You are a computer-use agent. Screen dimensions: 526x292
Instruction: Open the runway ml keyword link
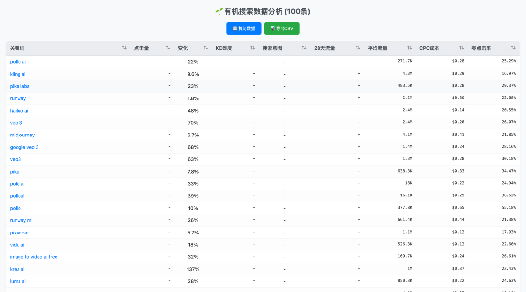(x=21, y=220)
